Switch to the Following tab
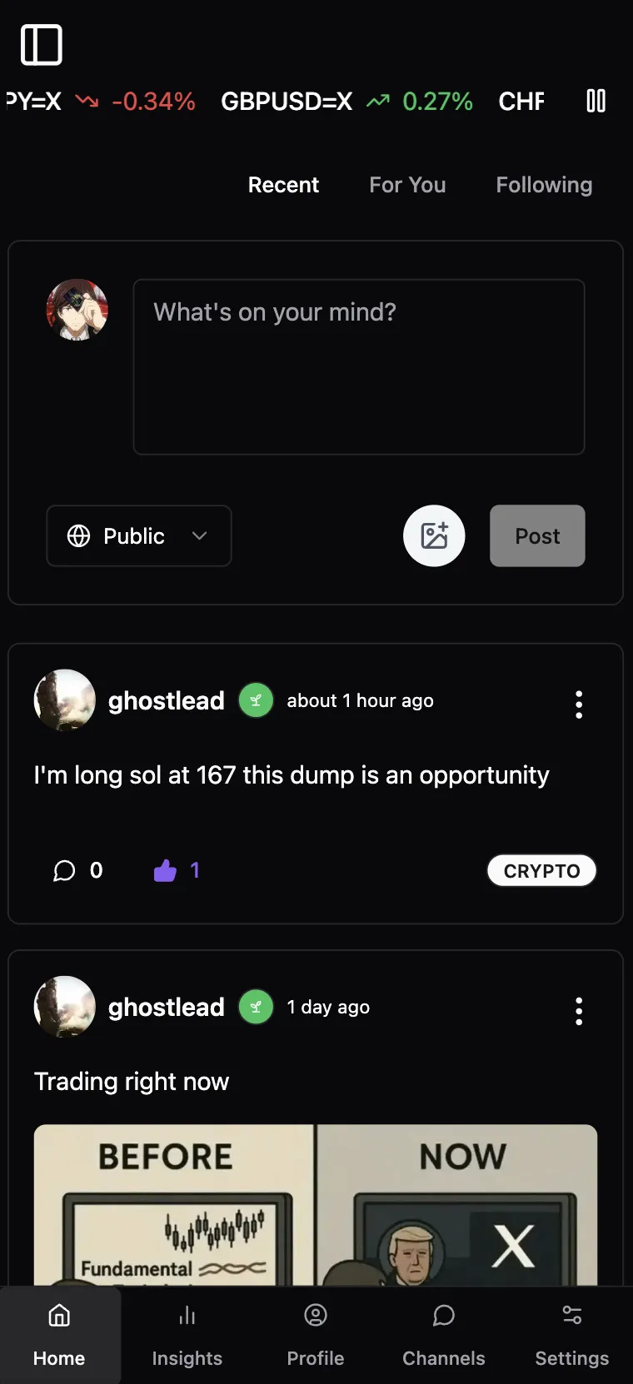The image size is (633, 1384). (544, 185)
